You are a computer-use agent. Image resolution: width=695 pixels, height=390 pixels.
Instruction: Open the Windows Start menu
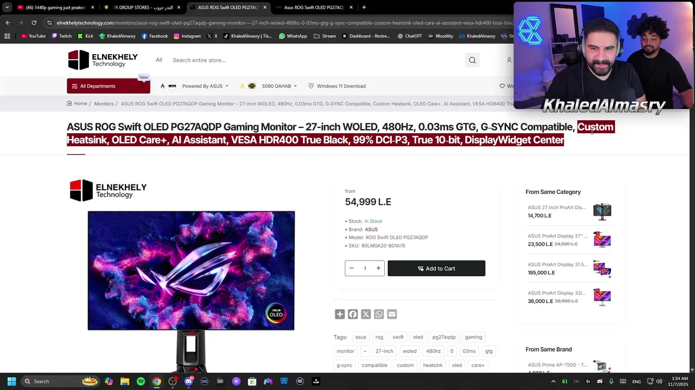click(11, 381)
